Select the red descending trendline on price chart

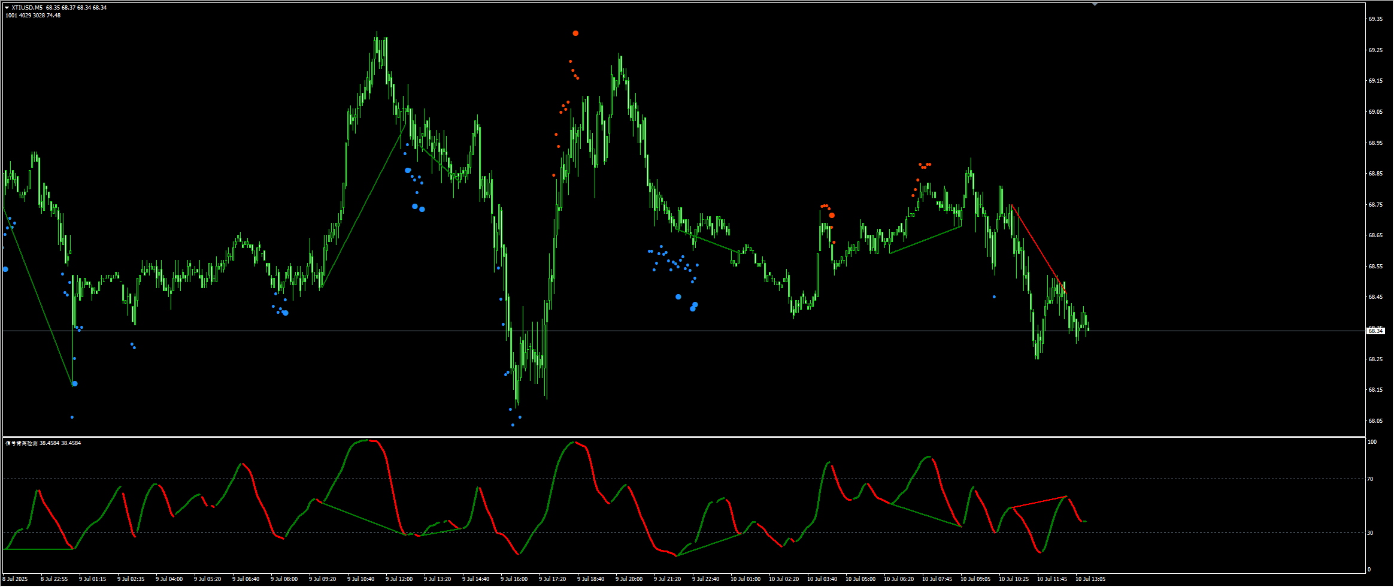pyautogui.click(x=1038, y=248)
